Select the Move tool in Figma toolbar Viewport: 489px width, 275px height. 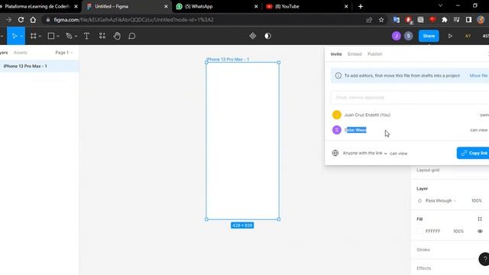[15, 36]
